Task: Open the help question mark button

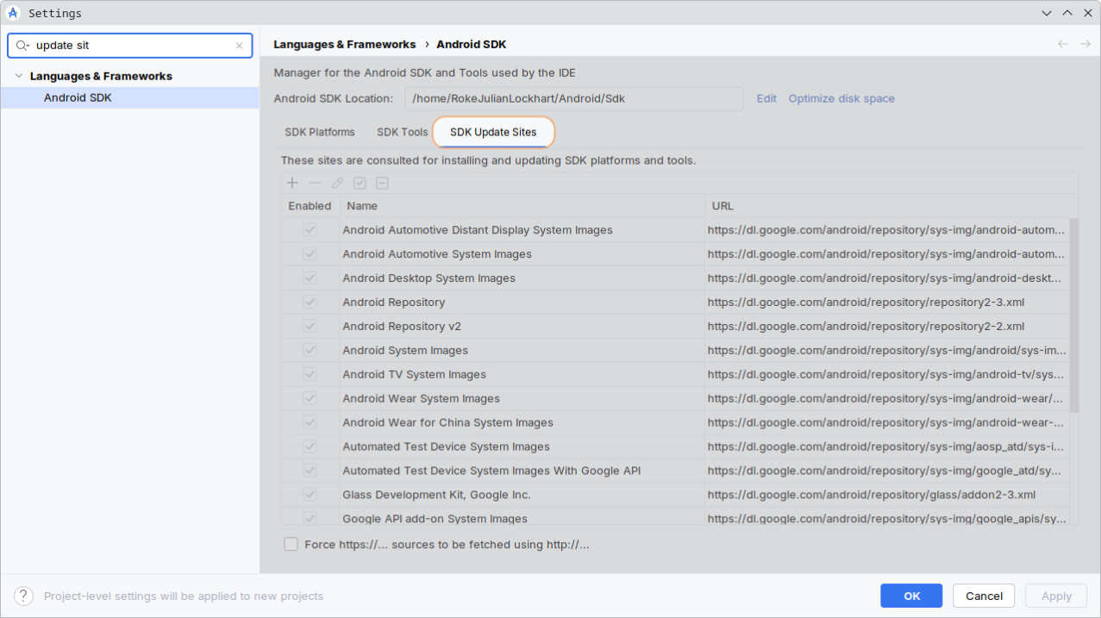Action: (24, 596)
